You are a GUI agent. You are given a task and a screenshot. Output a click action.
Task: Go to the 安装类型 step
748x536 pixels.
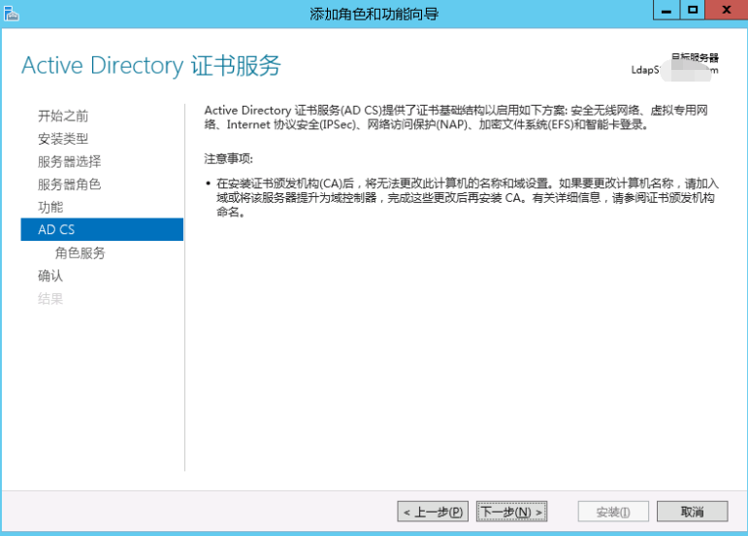click(63, 139)
